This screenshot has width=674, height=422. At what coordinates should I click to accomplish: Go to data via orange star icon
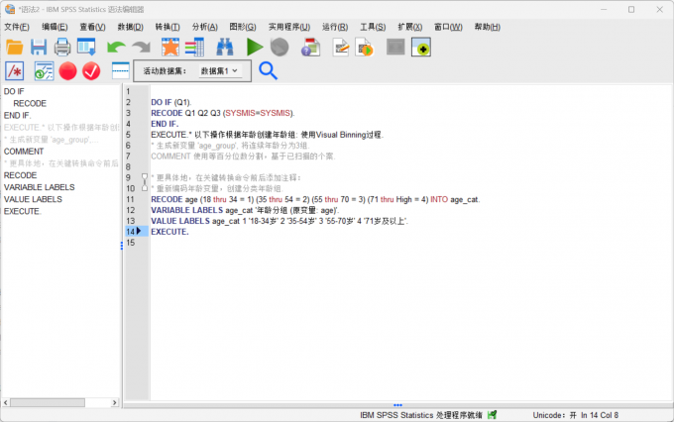tap(170, 47)
